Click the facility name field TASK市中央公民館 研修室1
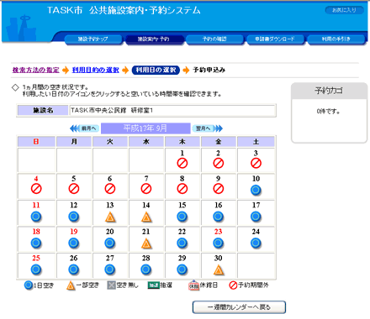This screenshot has width=370, height=319. coord(172,111)
